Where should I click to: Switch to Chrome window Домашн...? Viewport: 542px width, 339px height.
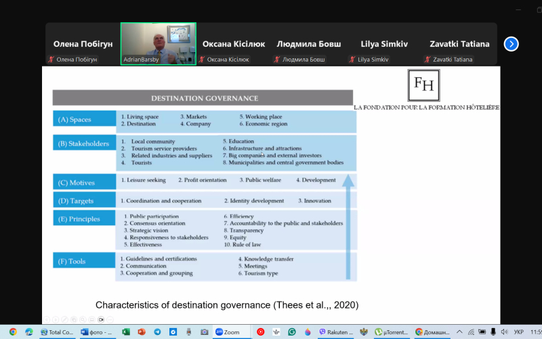pyautogui.click(x=432, y=332)
